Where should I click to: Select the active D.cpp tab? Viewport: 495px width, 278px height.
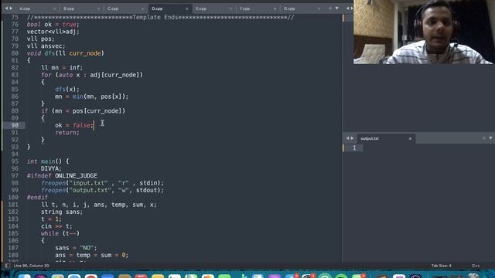157,8
